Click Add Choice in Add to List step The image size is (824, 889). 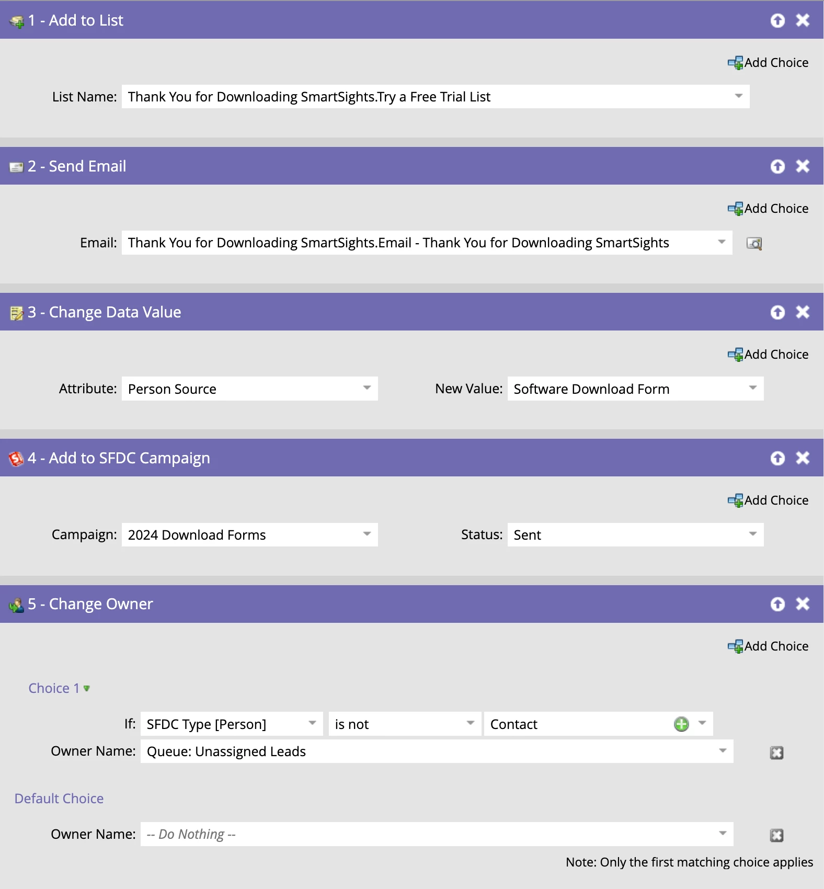coord(768,63)
